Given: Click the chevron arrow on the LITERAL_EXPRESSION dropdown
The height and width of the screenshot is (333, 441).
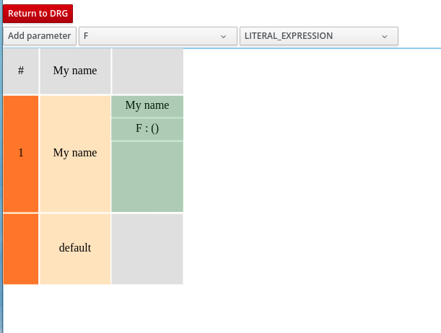Looking at the screenshot, I should pyautogui.click(x=385, y=36).
